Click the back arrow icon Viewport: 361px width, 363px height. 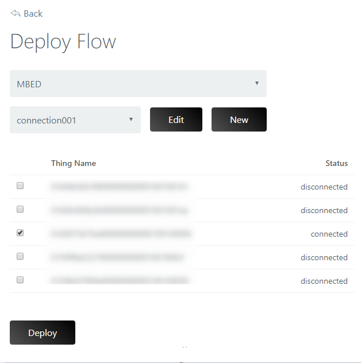click(16, 13)
